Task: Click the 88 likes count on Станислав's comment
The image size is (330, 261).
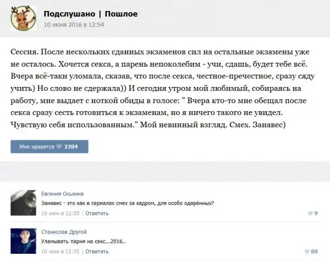Action: click(x=315, y=251)
